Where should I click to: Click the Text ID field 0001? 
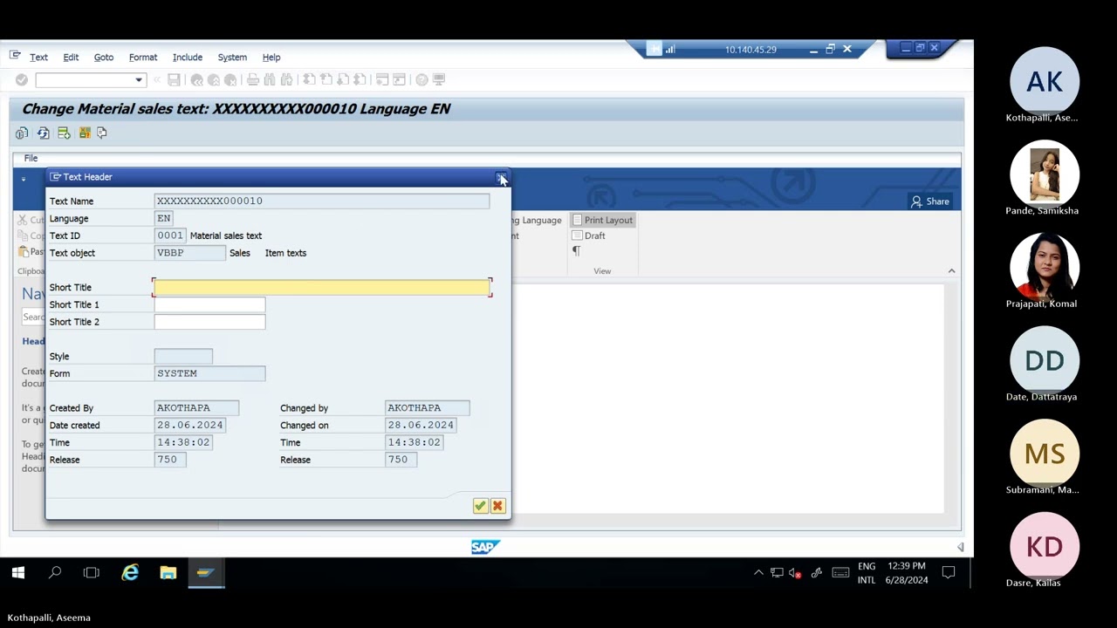(x=170, y=235)
